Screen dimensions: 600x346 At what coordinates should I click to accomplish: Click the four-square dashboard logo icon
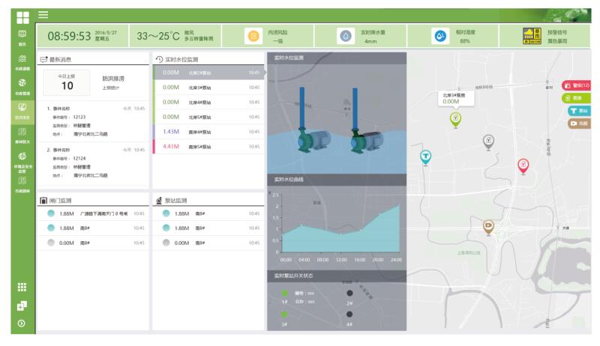[x=22, y=16]
